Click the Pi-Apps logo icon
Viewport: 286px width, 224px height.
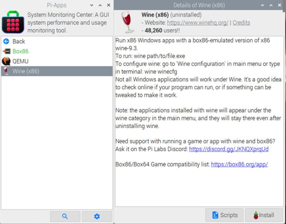pyautogui.click(x=13, y=22)
